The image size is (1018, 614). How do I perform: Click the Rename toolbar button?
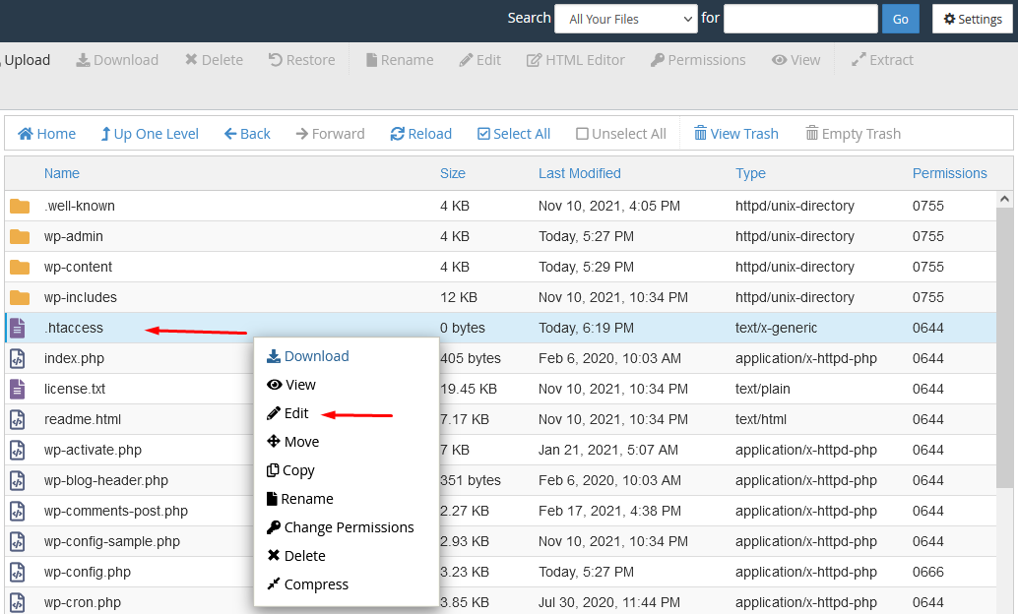click(x=400, y=60)
